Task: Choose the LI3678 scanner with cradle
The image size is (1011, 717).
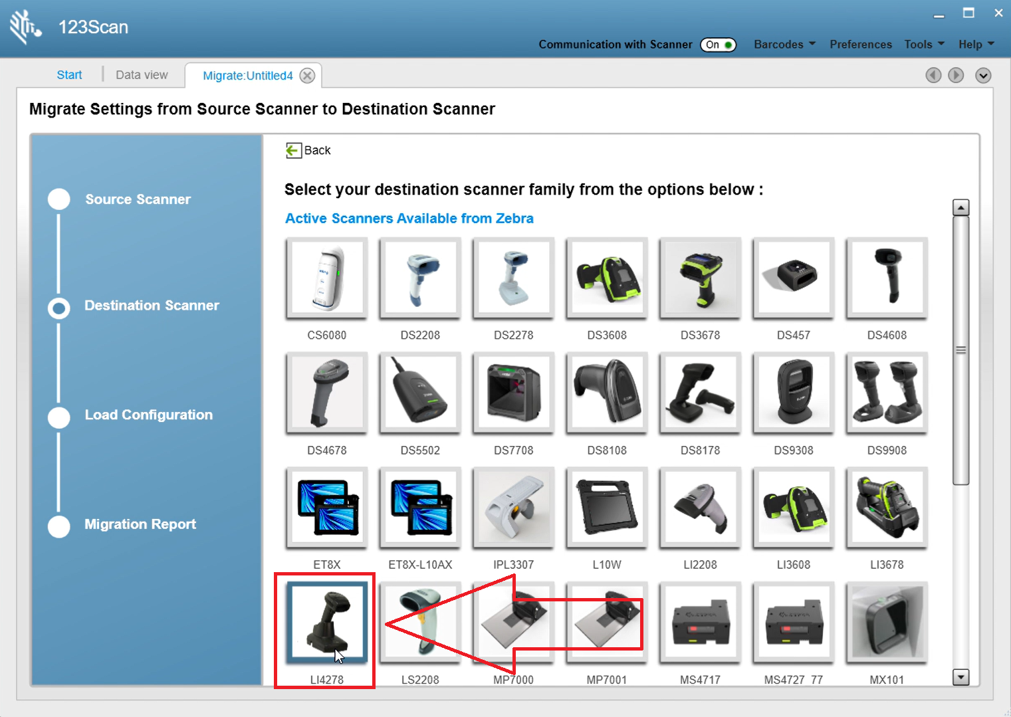Action: [887, 508]
